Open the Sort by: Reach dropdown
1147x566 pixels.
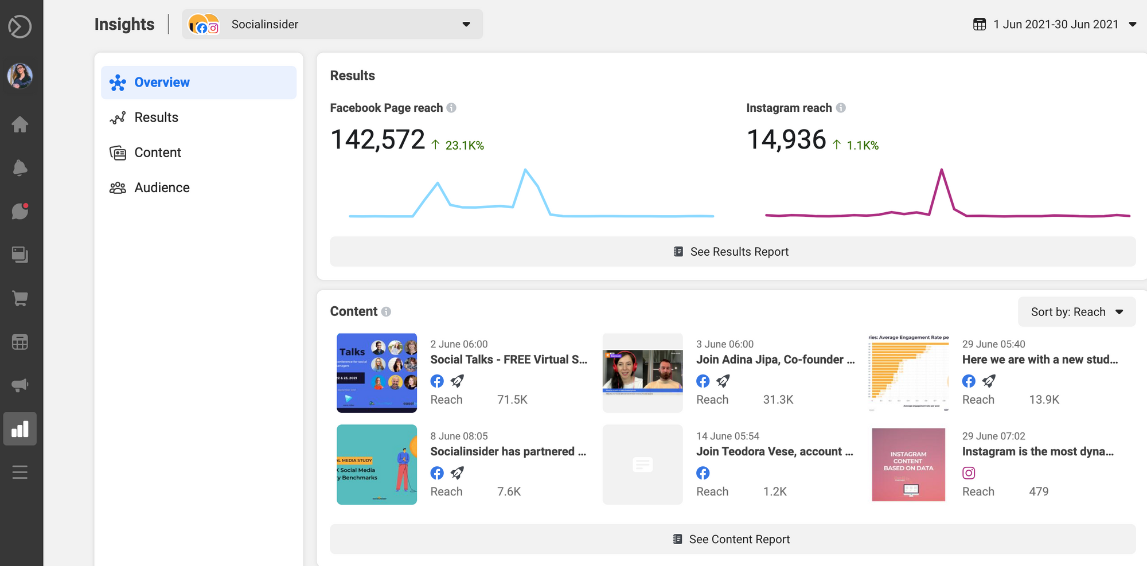[1077, 312]
